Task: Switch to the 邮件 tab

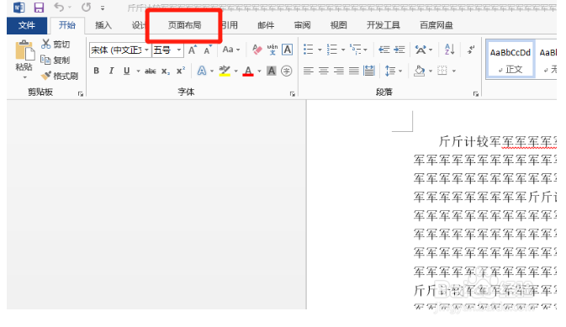Action: 266,25
